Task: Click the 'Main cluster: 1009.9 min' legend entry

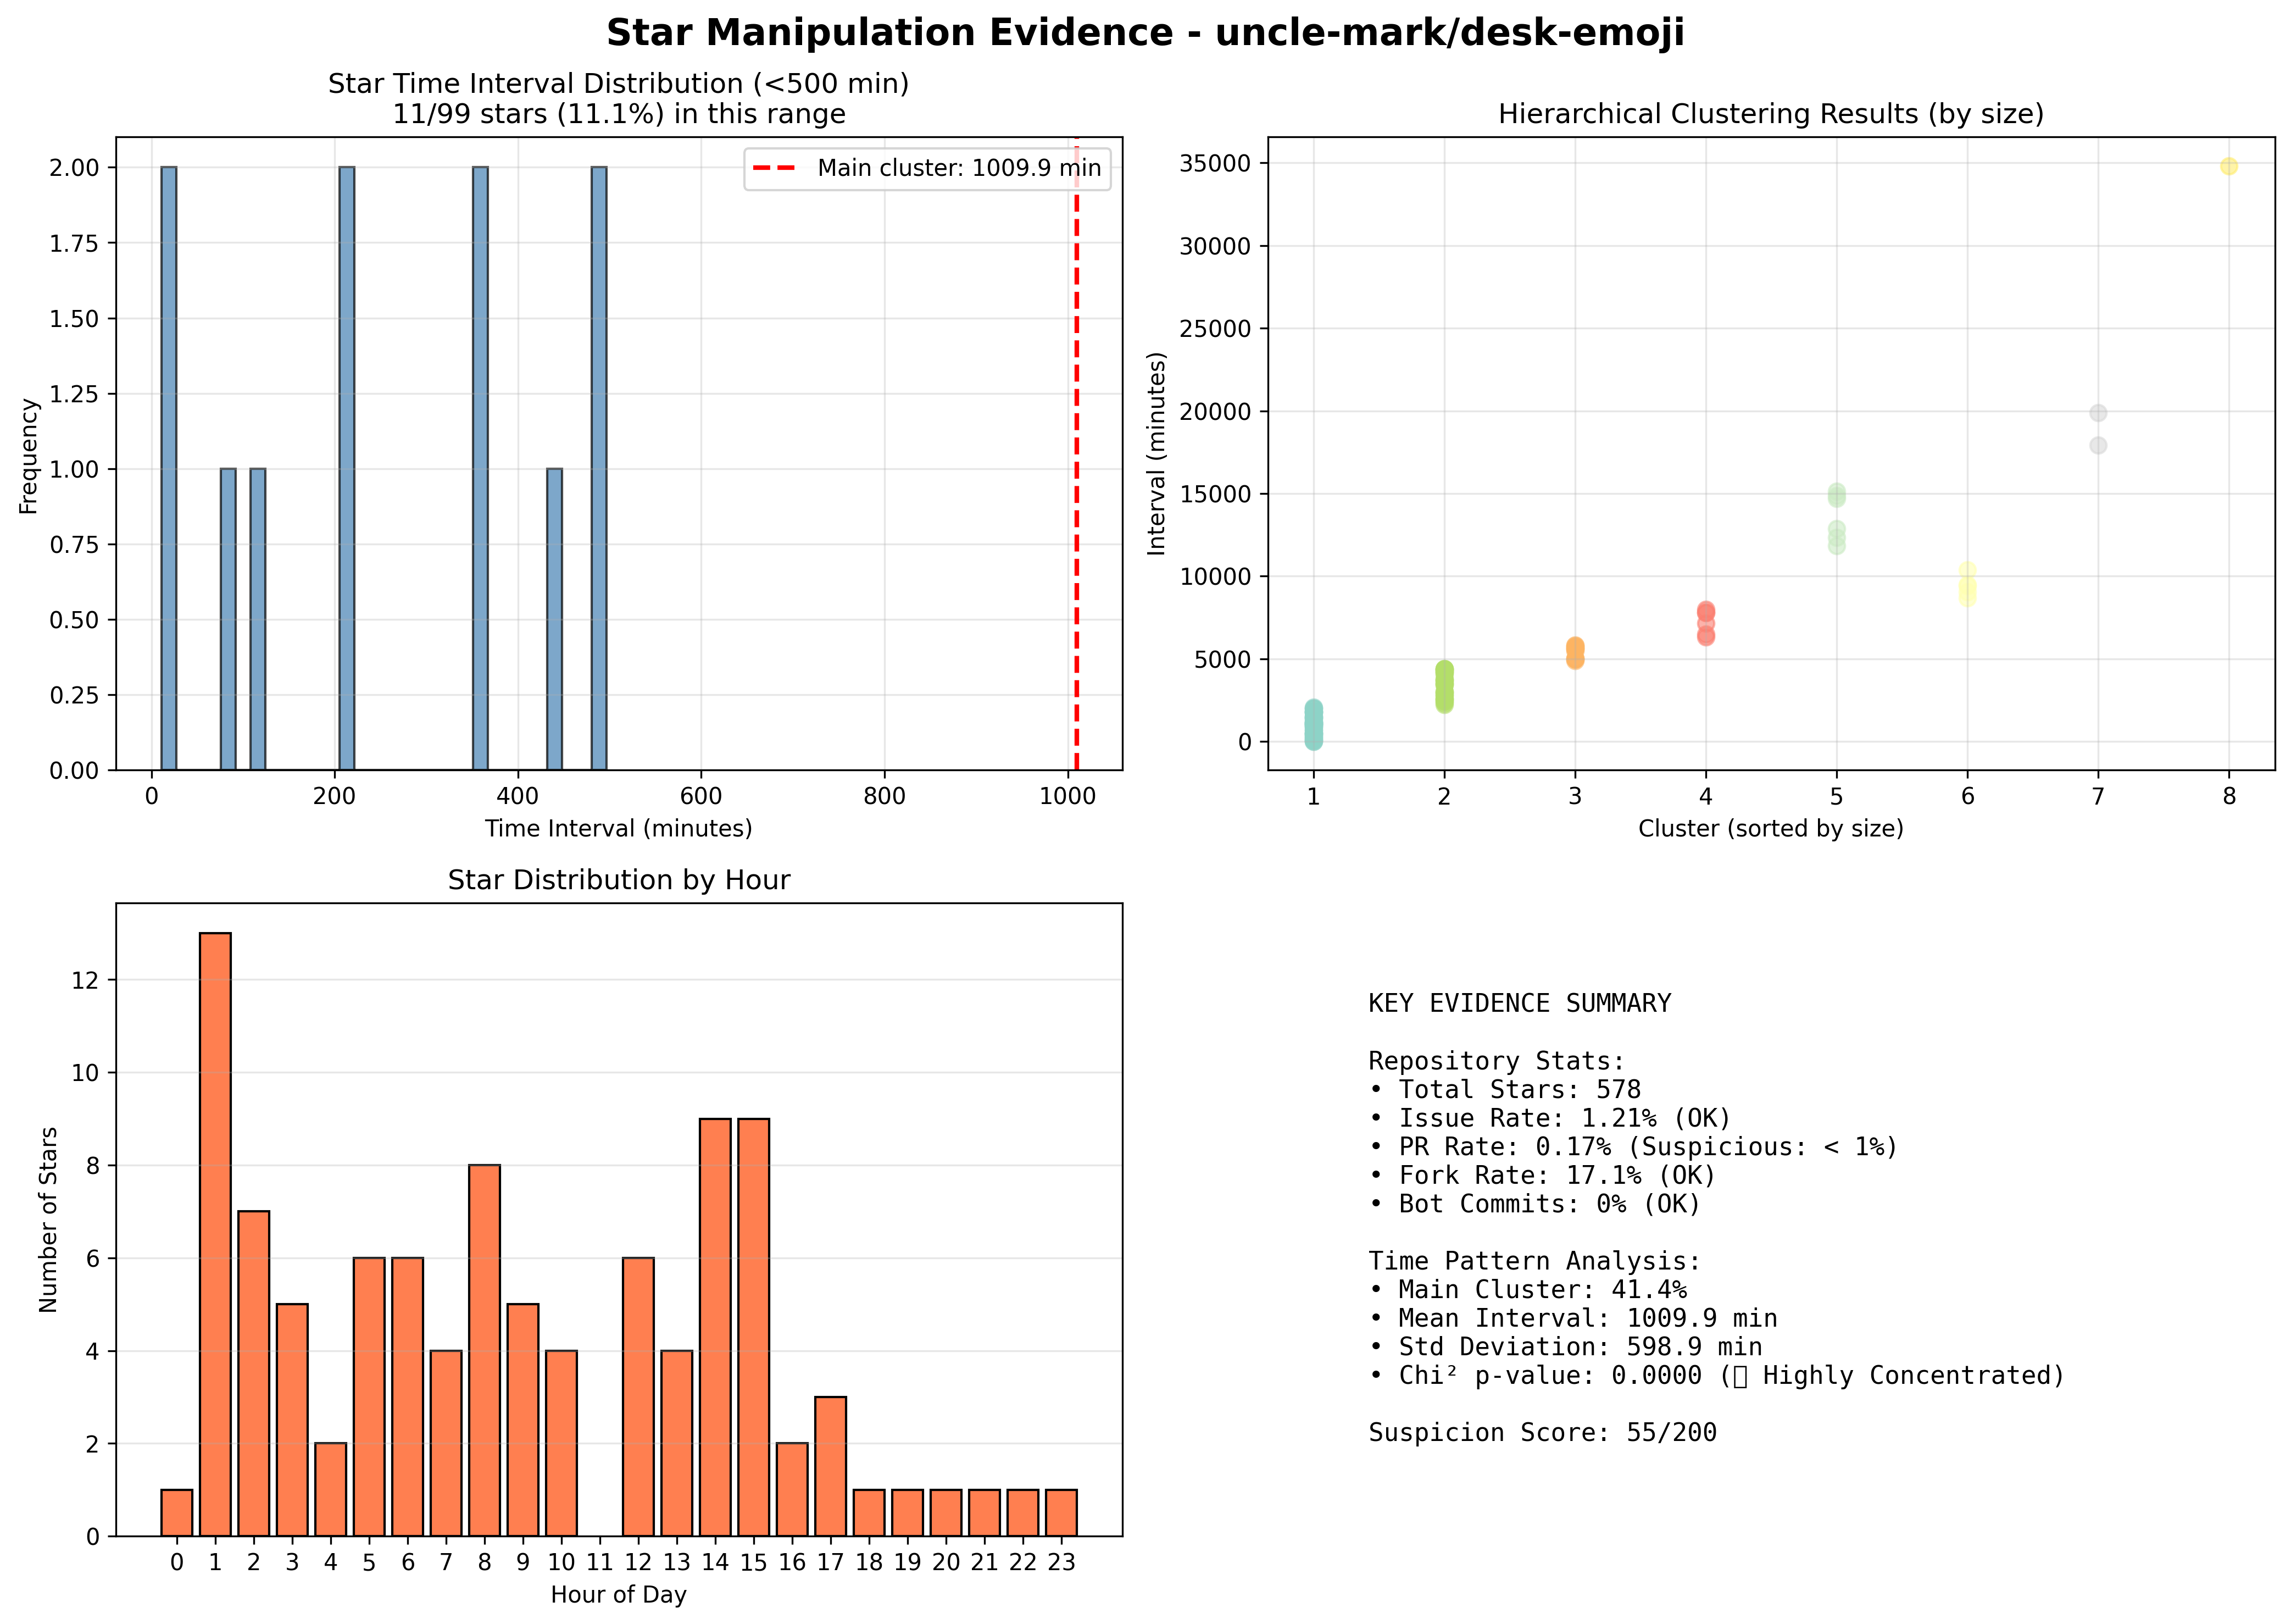Action: 927,168
